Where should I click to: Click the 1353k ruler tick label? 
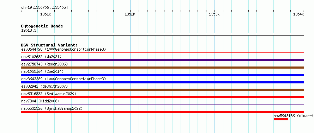pyautogui.click(x=214, y=14)
